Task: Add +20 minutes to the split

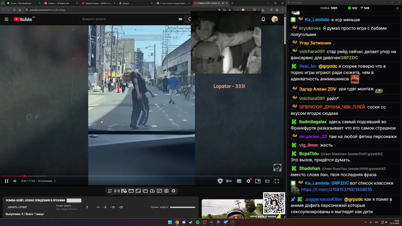Action: click(x=121, y=207)
